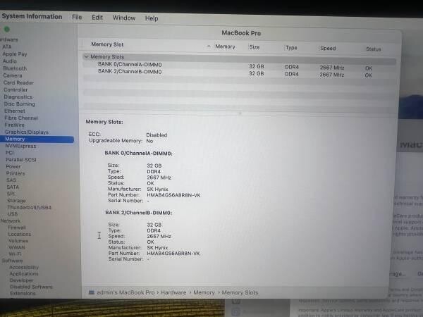Click the sort ascending arrow indicator
Image resolution: width=423 pixels, height=317 pixels.
point(209,46)
